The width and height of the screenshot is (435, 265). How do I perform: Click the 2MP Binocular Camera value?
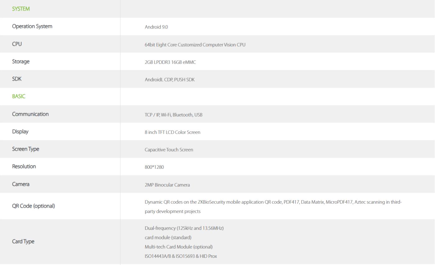pos(167,185)
